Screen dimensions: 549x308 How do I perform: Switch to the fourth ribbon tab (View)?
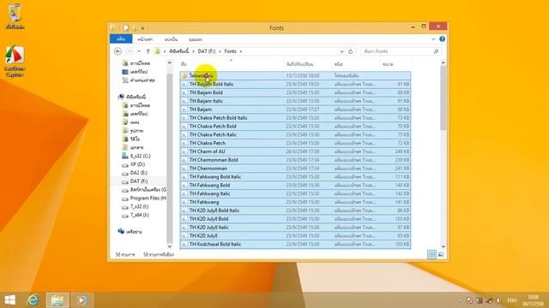coord(196,39)
